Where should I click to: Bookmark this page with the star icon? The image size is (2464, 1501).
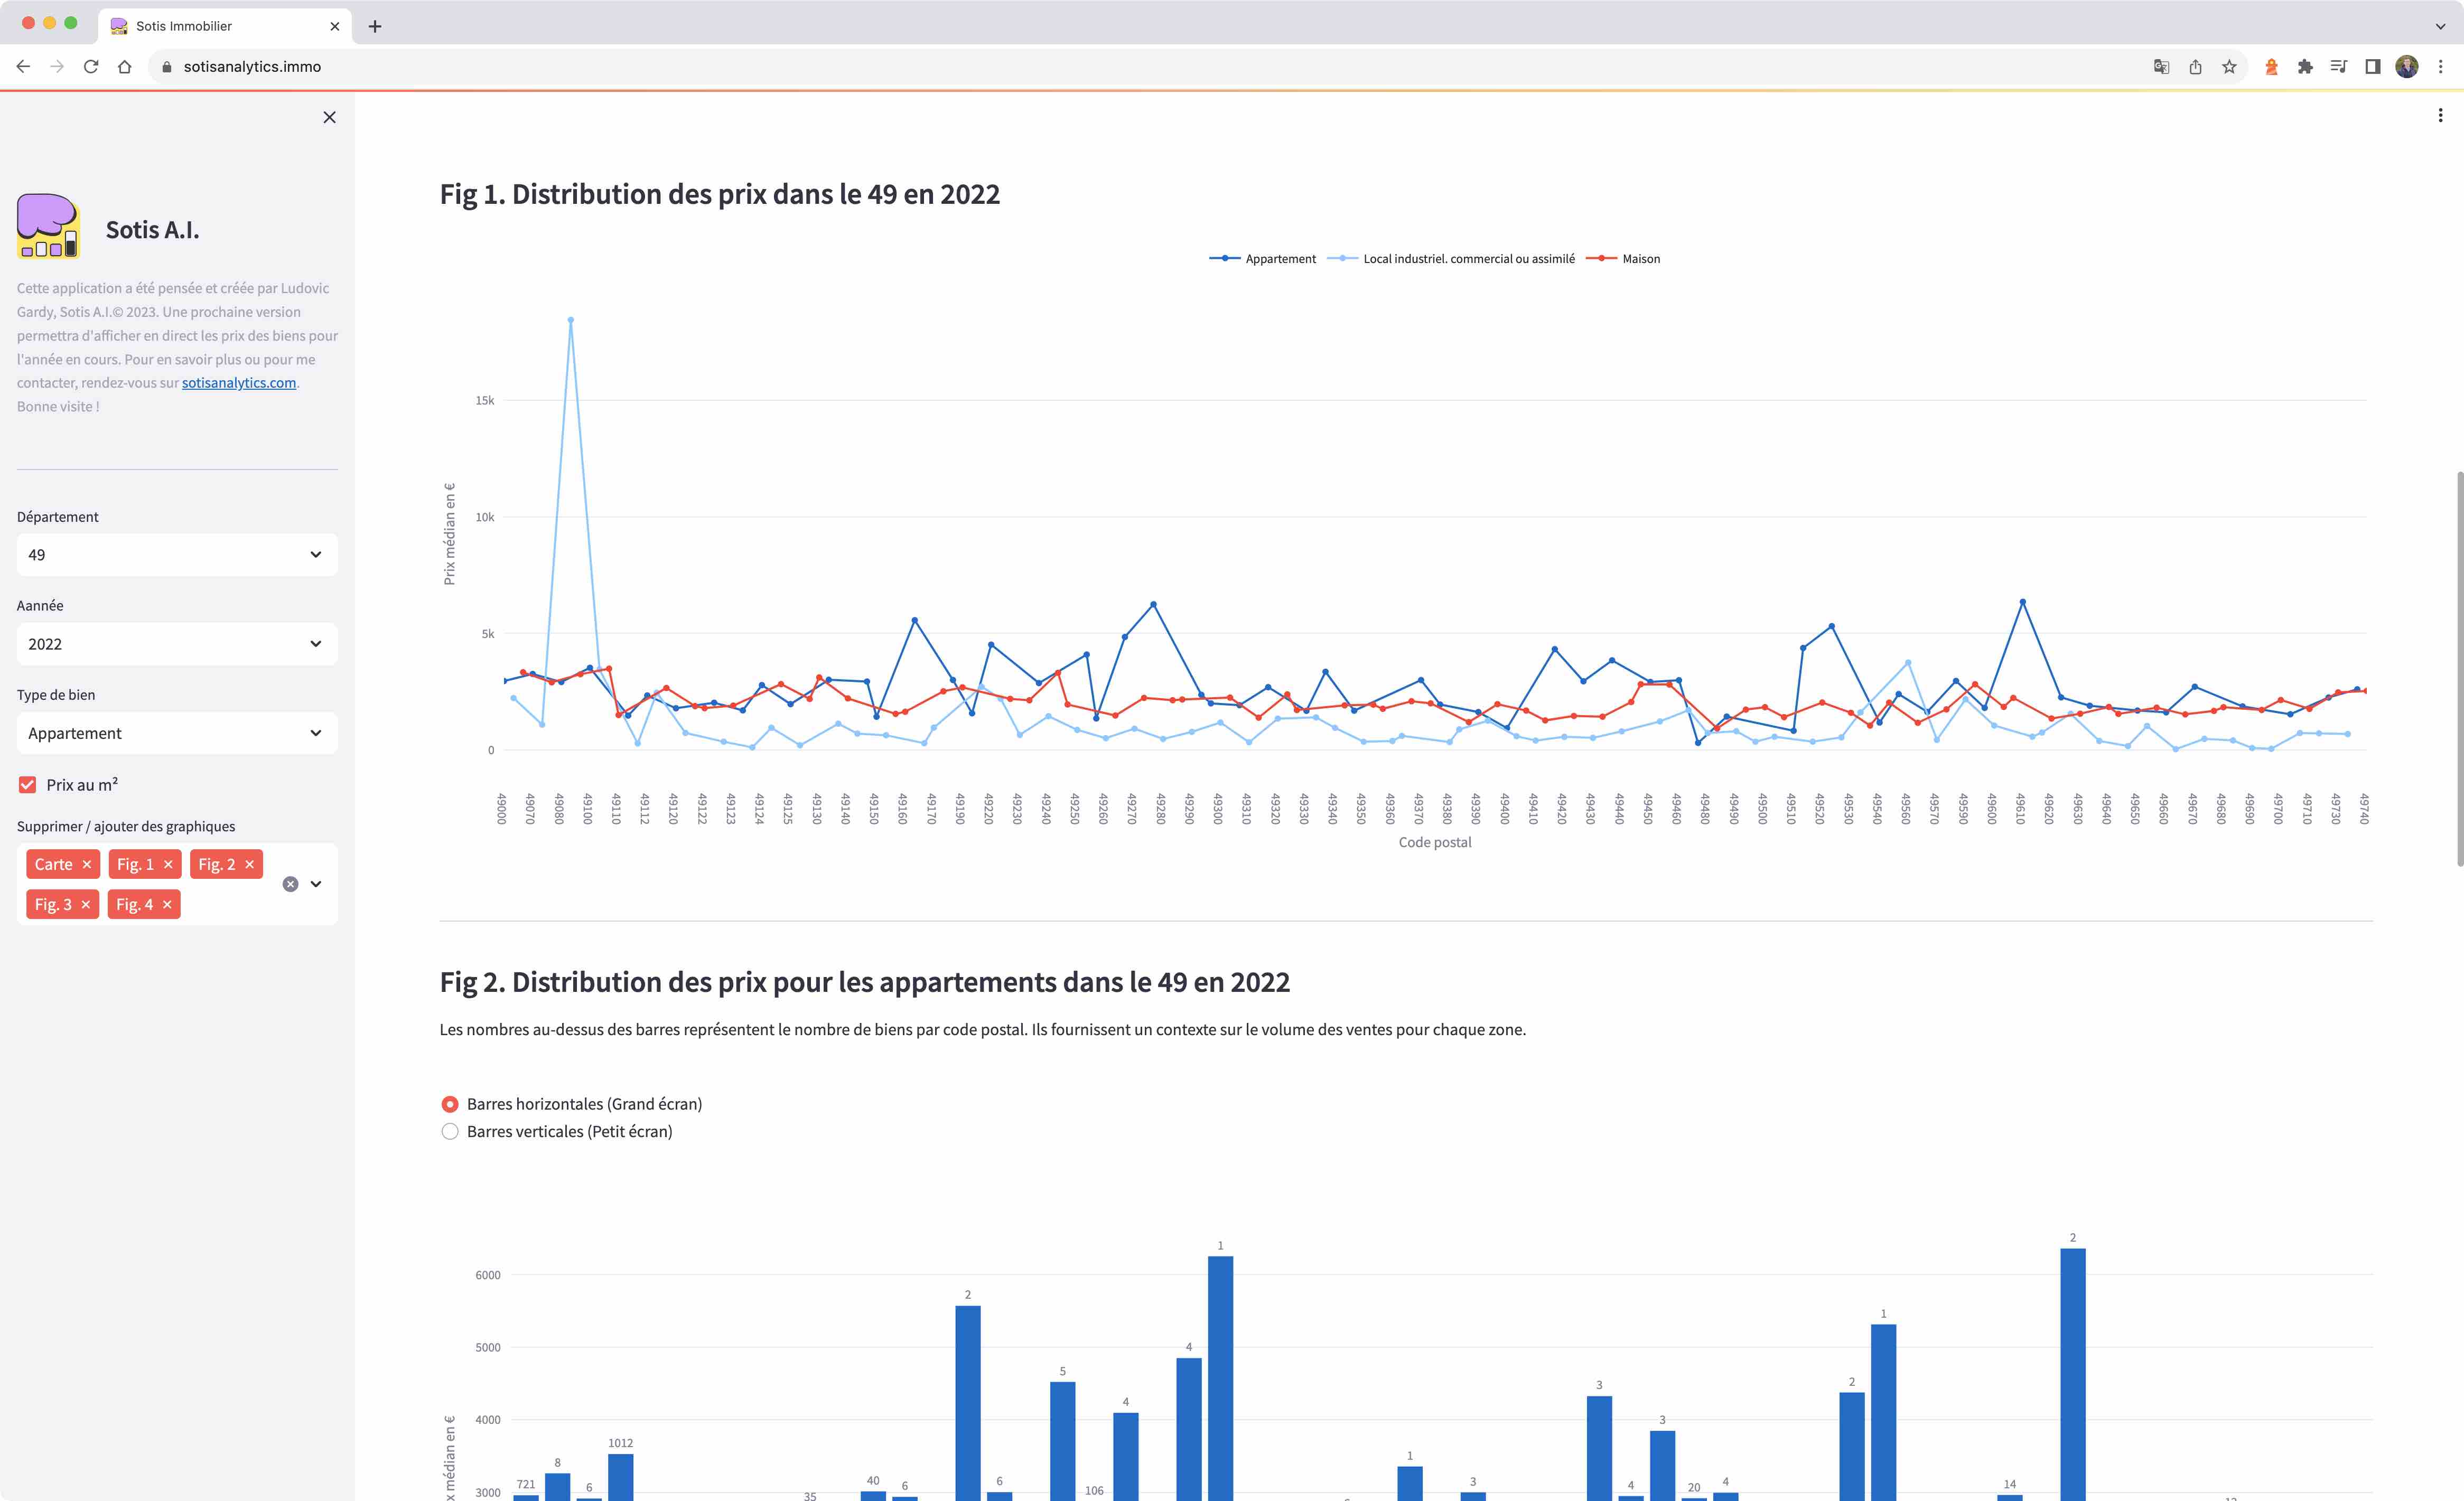[x=2228, y=66]
